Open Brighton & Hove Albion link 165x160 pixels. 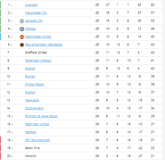click(x=41, y=116)
